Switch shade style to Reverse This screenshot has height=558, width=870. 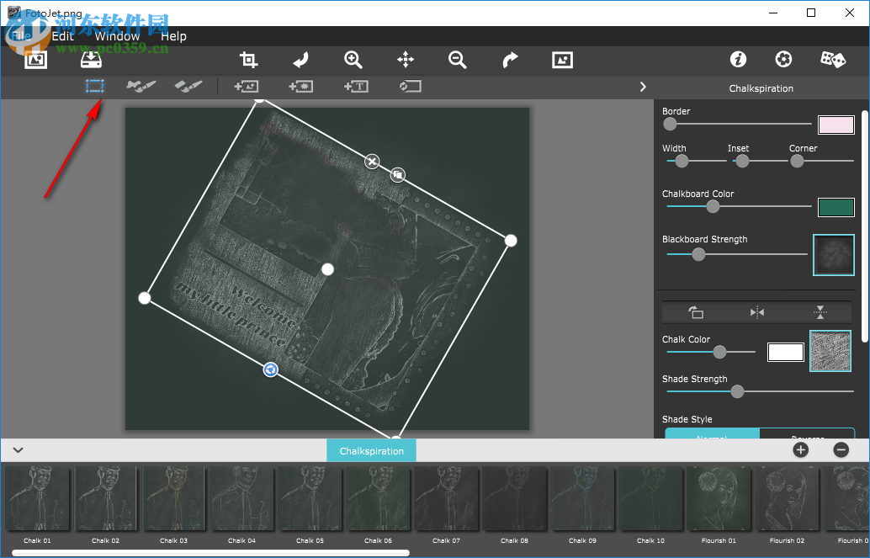tap(807, 435)
